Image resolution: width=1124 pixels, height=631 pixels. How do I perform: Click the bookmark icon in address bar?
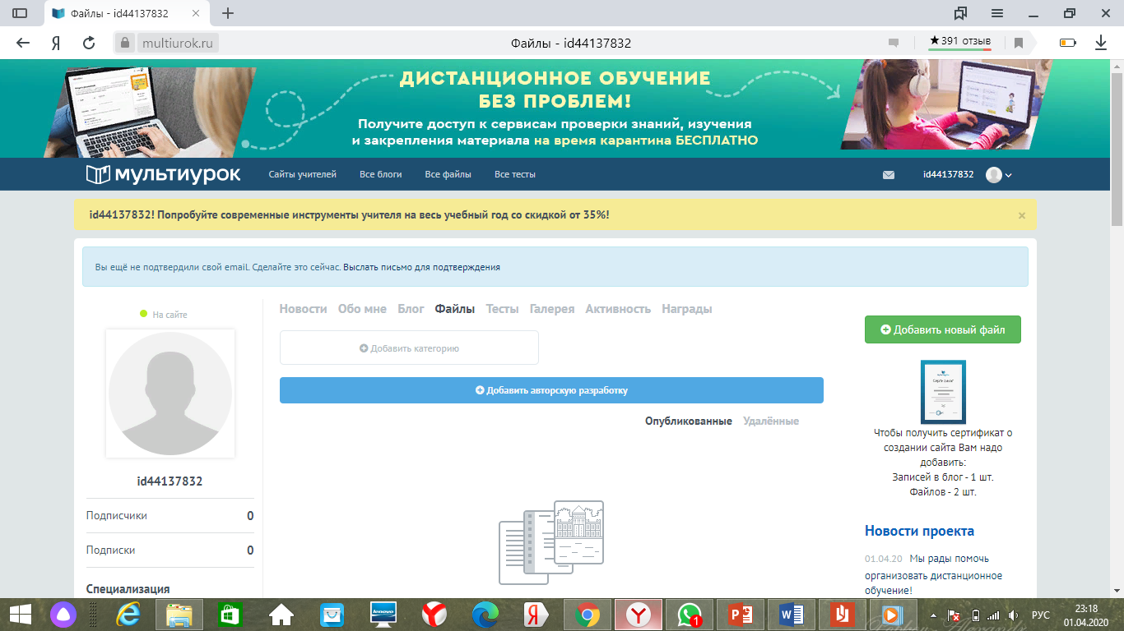point(1018,43)
